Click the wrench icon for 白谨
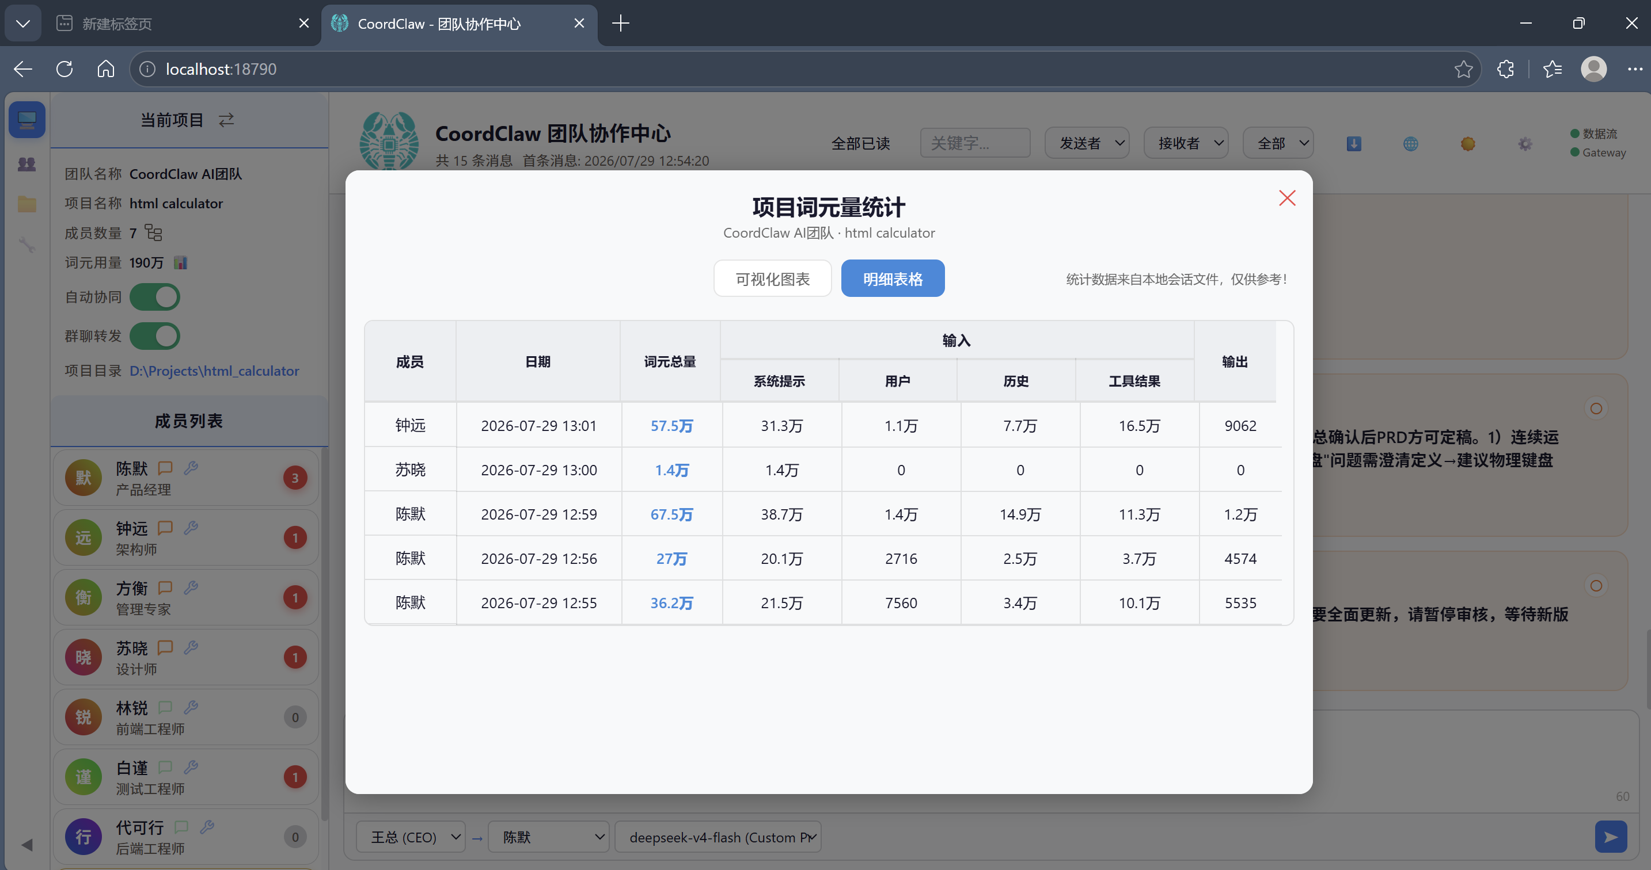The image size is (1651, 870). pyautogui.click(x=191, y=767)
